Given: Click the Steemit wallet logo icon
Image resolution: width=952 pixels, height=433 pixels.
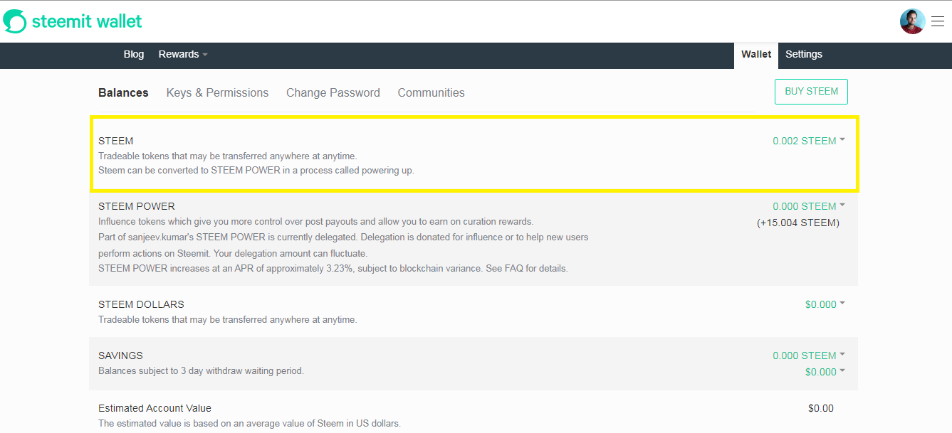Looking at the screenshot, I should point(14,21).
